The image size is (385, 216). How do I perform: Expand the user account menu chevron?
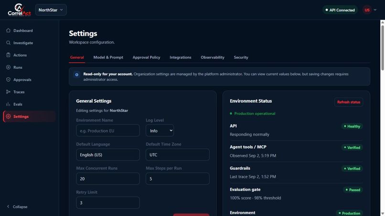coord(375,10)
